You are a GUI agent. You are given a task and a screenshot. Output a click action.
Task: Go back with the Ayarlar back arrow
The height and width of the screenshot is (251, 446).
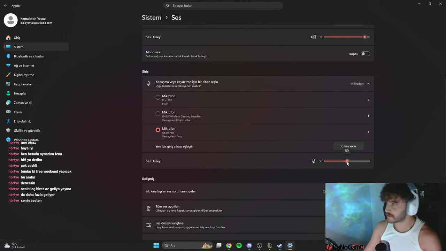[5, 6]
